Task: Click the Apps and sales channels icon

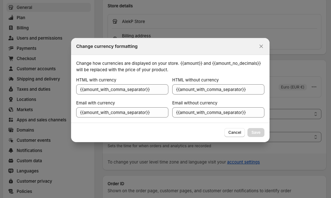Action: click(11, 120)
